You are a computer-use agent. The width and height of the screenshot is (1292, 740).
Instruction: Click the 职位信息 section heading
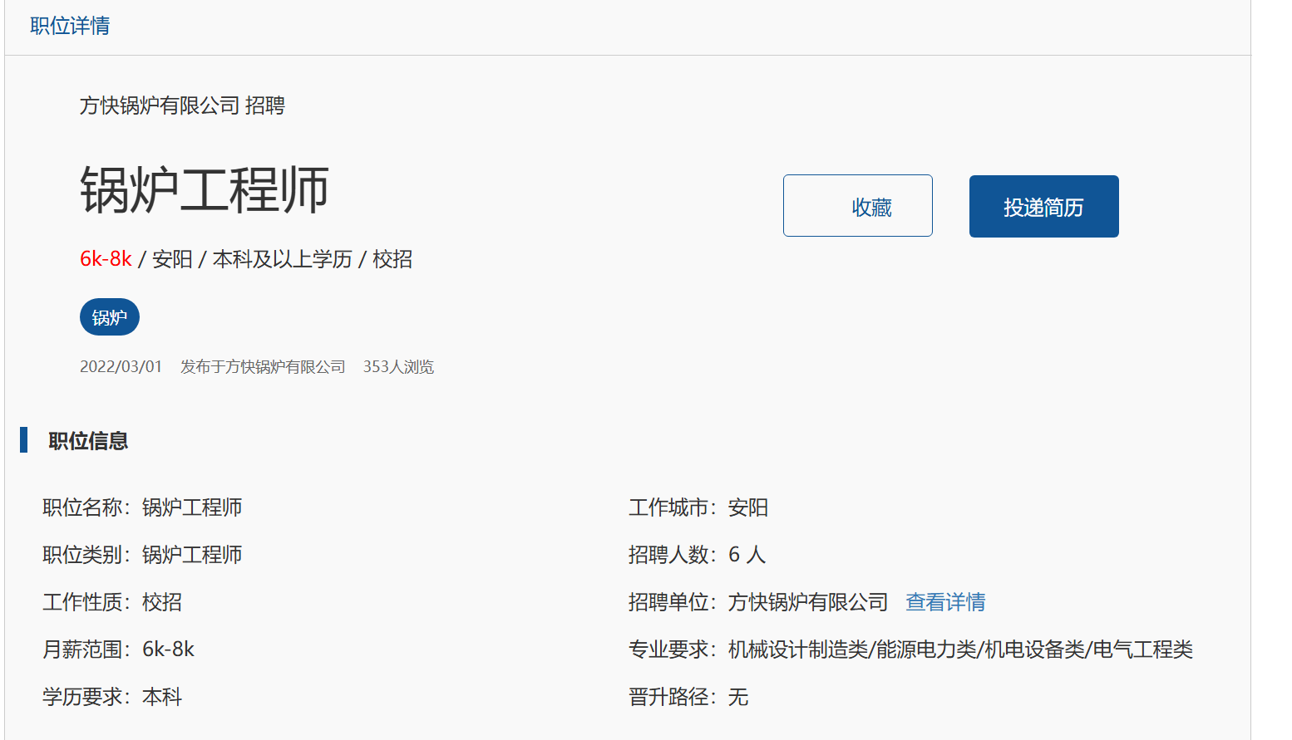tap(88, 441)
